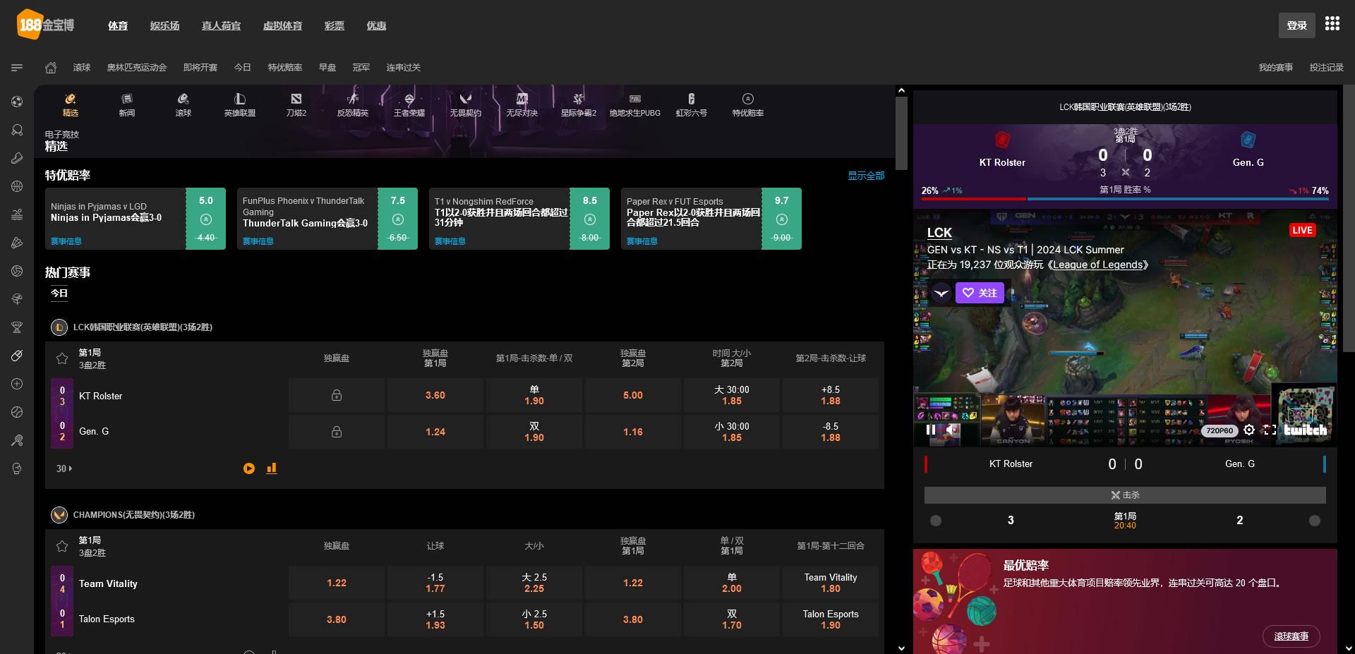1355x654 pixels.
Task: Click the Twitch logo in video player
Action: coord(1305,430)
